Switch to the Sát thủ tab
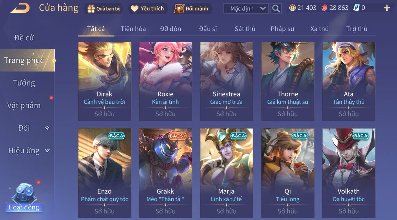 pyautogui.click(x=245, y=29)
